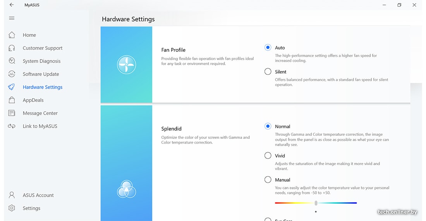Open the Home page
This screenshot has height=221, width=426.
pos(29,35)
